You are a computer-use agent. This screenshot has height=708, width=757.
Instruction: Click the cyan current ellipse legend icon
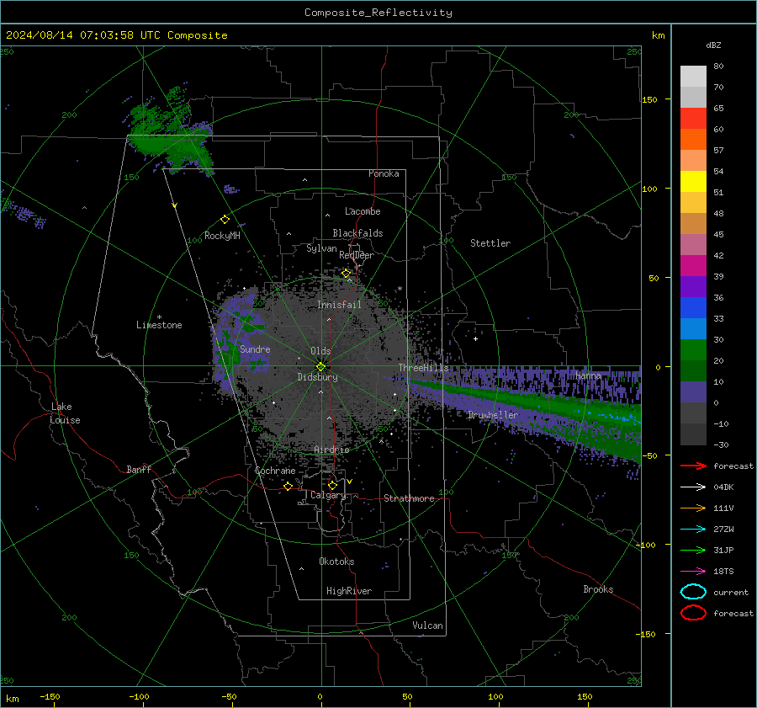point(693,592)
